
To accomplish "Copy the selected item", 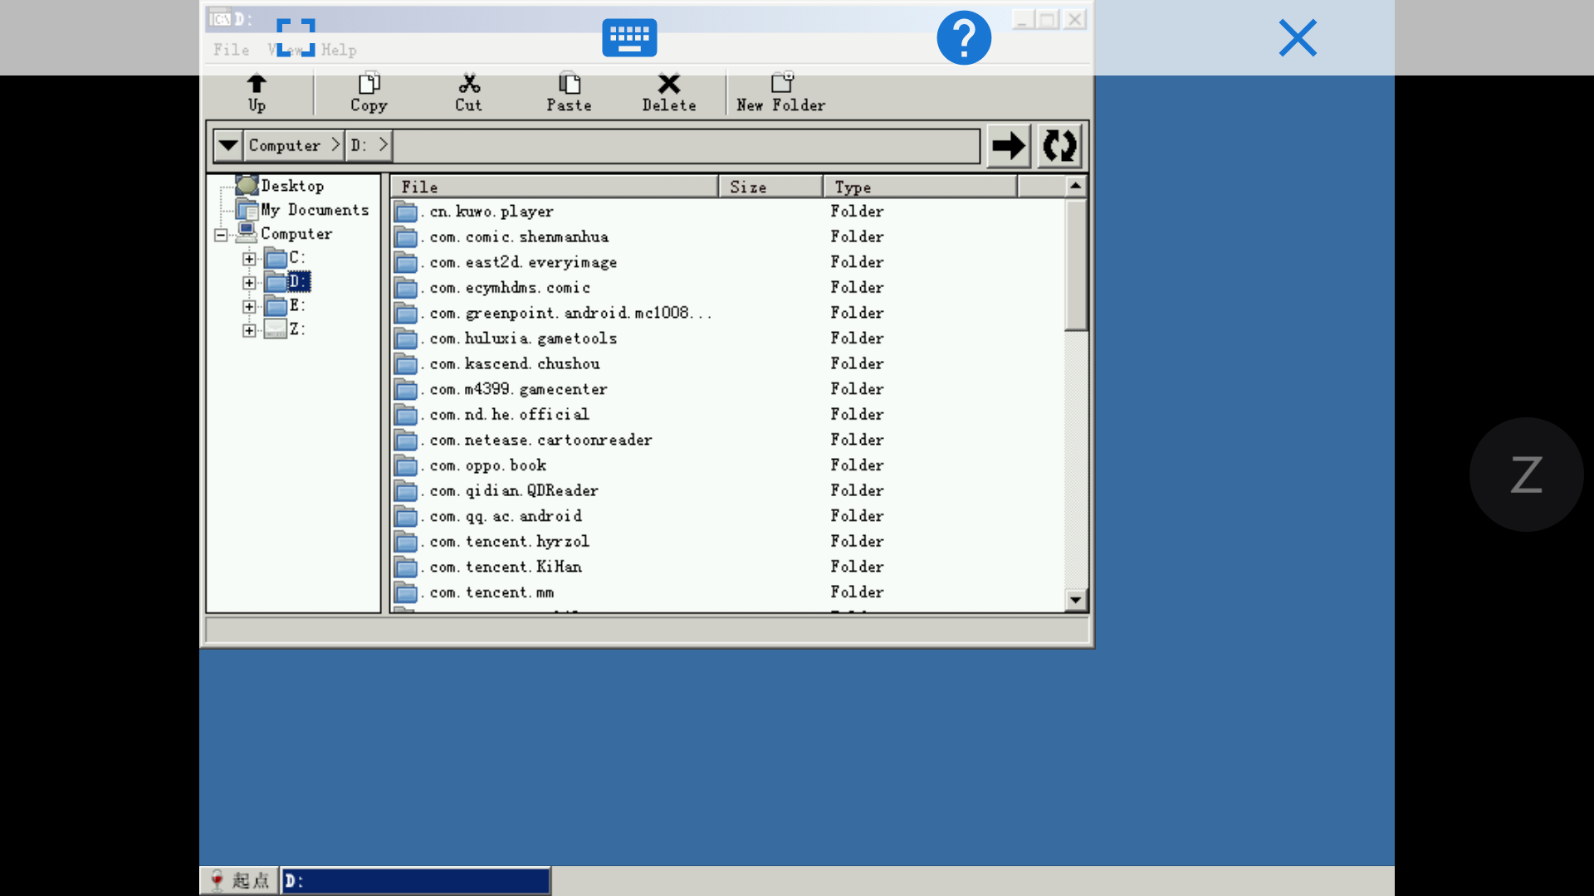I will pyautogui.click(x=369, y=93).
